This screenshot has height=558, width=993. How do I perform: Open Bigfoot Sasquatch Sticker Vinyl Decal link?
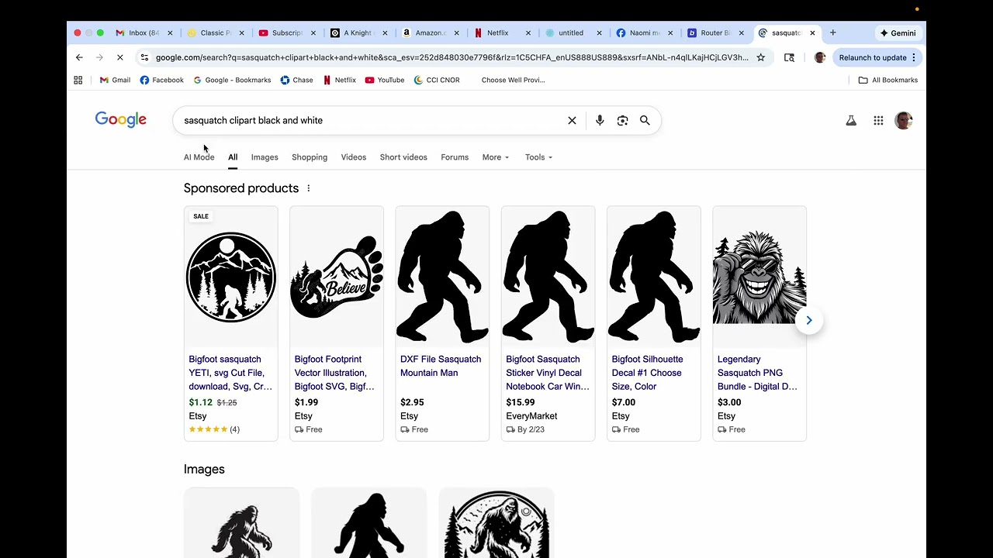(x=548, y=373)
